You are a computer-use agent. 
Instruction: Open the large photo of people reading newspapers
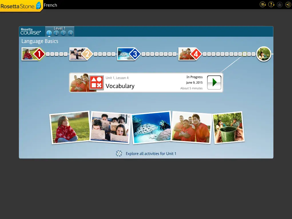click(x=110, y=128)
